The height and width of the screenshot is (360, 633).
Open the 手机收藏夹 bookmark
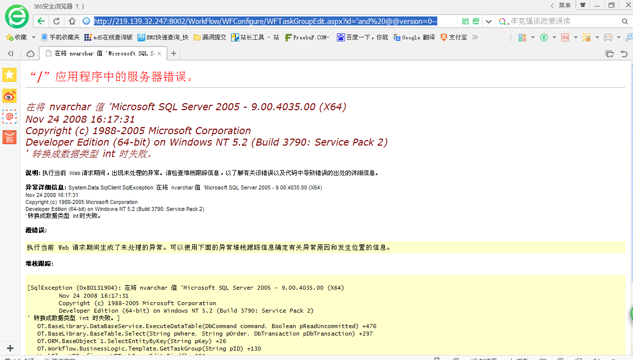pos(60,37)
